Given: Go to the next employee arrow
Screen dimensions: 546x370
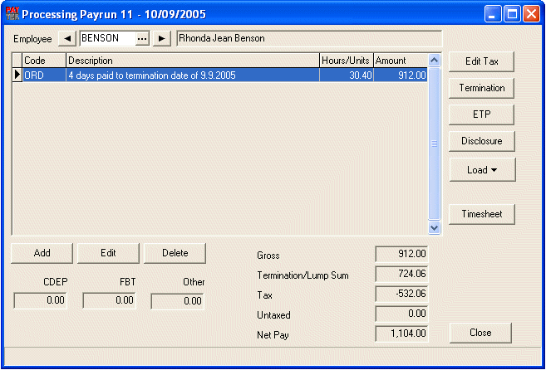Looking at the screenshot, I should tap(162, 39).
